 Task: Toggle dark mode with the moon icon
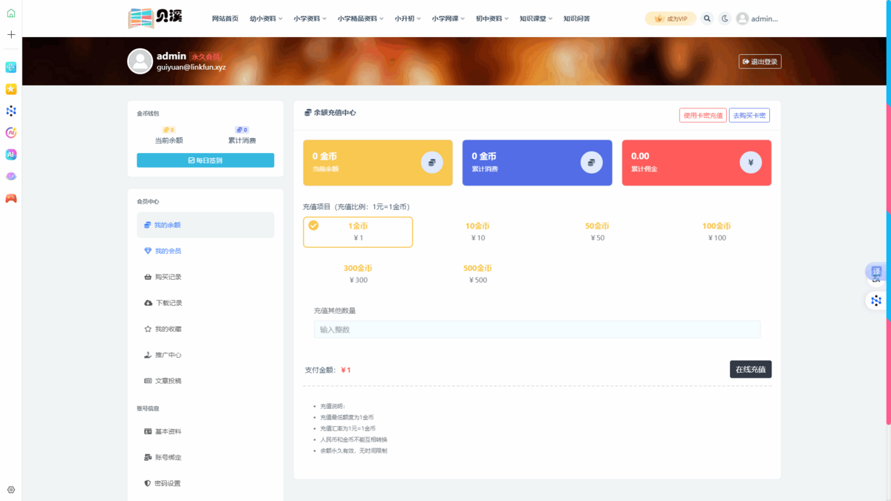[x=725, y=19]
